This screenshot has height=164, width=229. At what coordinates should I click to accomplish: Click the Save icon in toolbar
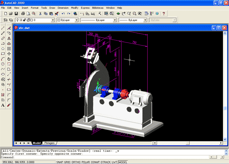coord(16,14)
